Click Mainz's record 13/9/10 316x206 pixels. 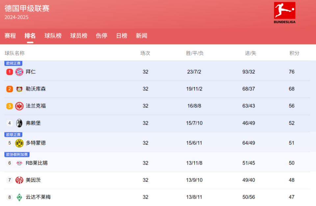tap(194, 180)
